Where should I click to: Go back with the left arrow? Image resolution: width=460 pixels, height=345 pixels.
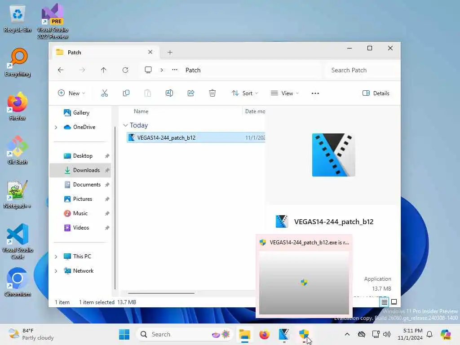61,70
